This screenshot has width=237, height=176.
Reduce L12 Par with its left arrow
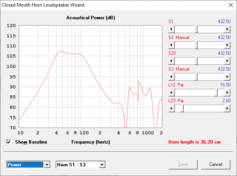pyautogui.click(x=171, y=93)
